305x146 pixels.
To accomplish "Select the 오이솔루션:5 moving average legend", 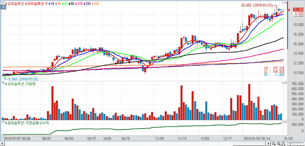I will 36,4.
